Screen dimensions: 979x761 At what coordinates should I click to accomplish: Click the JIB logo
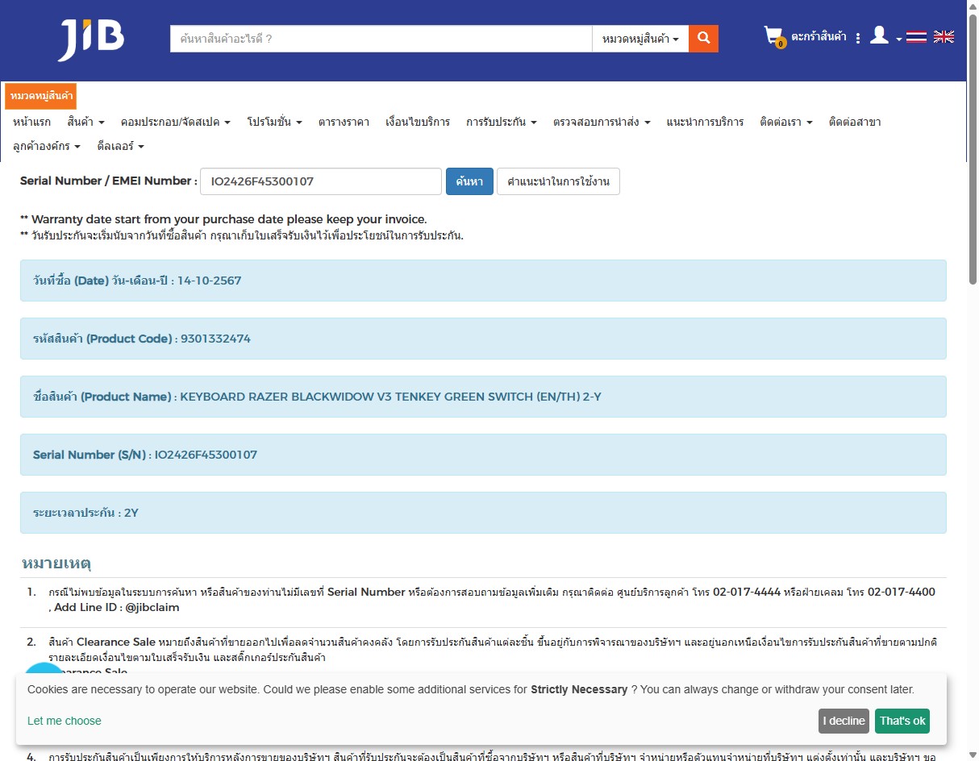click(91, 40)
